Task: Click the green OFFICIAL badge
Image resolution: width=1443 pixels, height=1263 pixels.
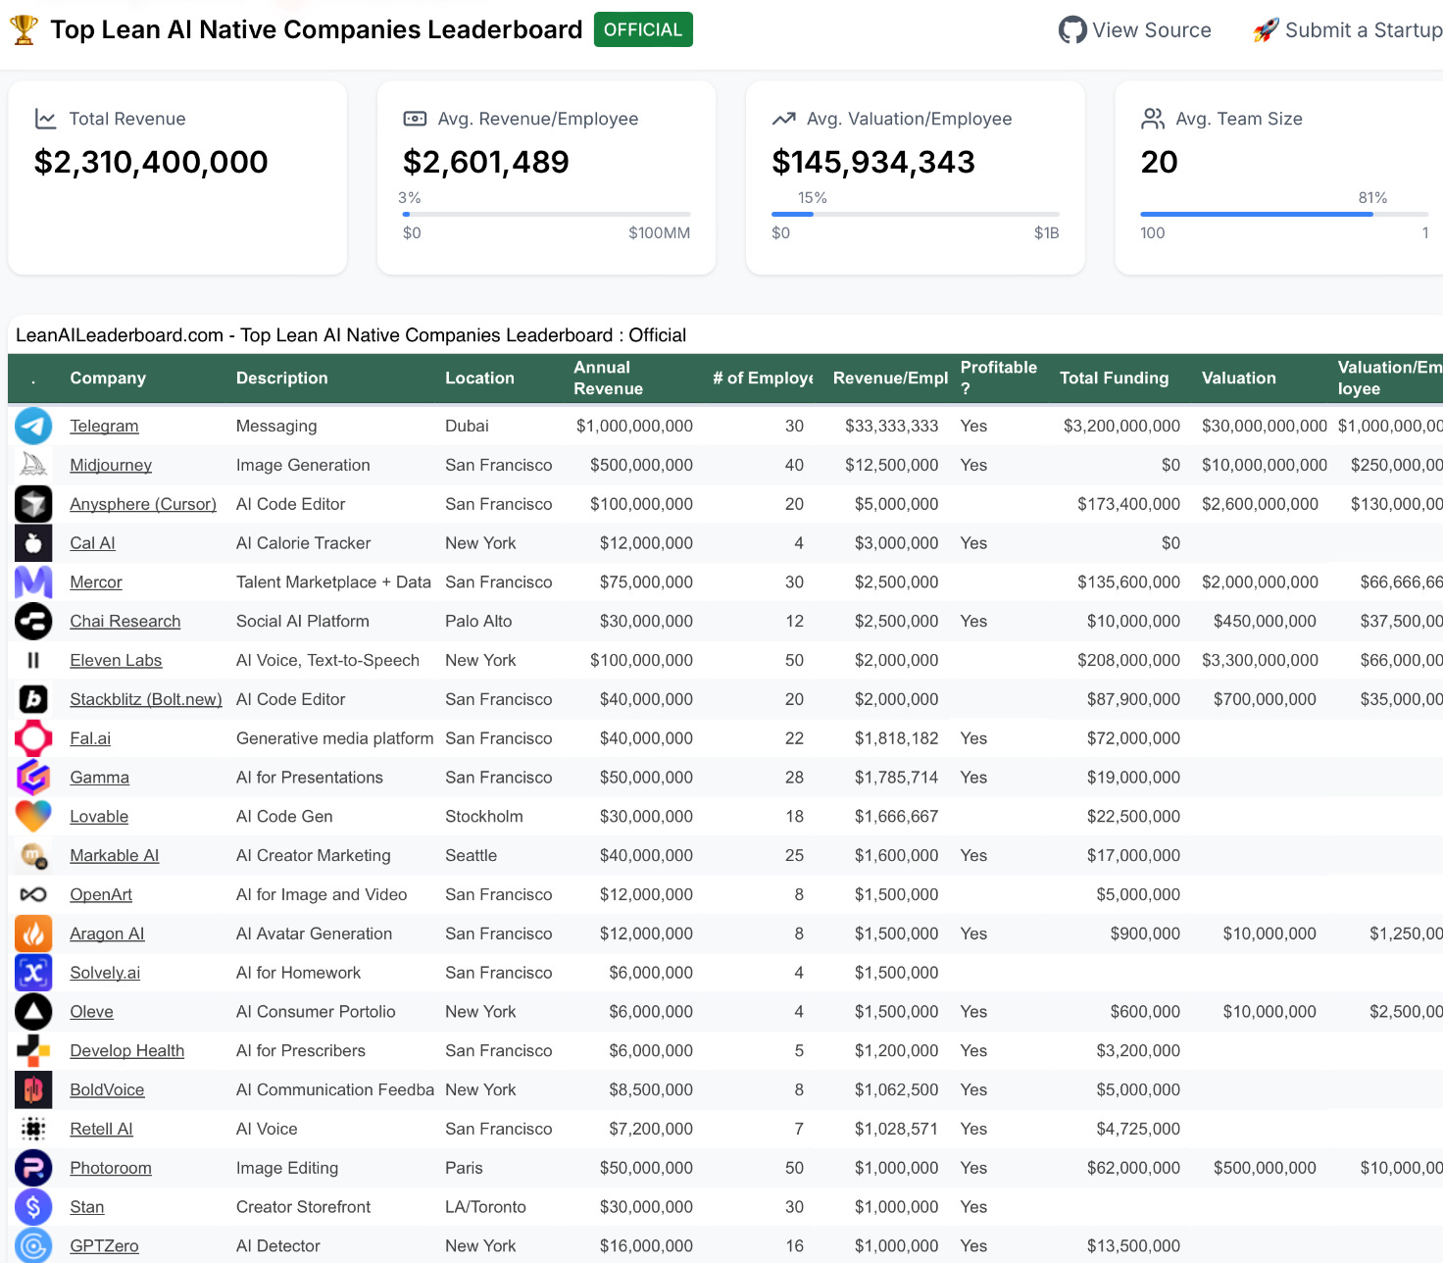Action: pos(643,29)
